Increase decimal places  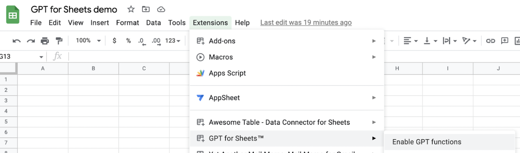156,41
